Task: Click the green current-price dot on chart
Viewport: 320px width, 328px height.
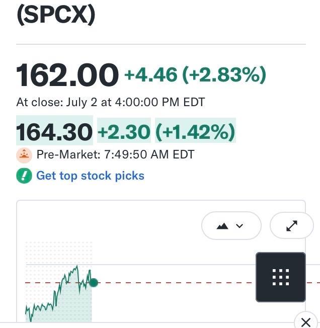Action: (94, 283)
